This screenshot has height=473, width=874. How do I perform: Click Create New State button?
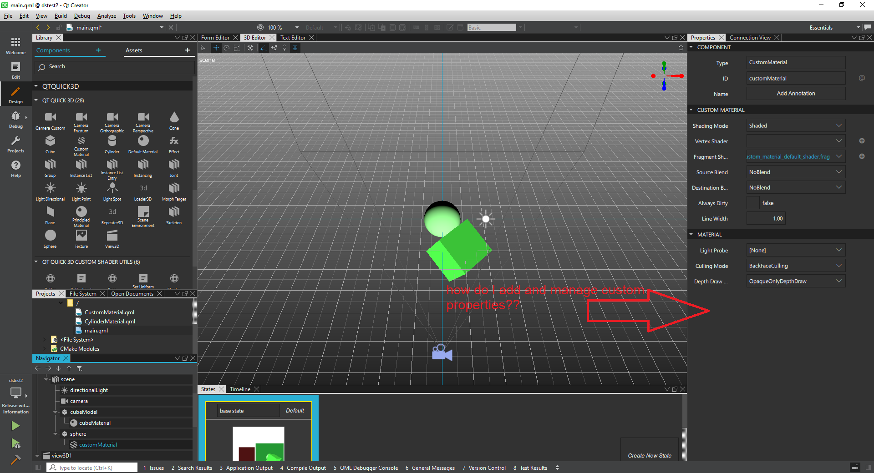coord(649,455)
